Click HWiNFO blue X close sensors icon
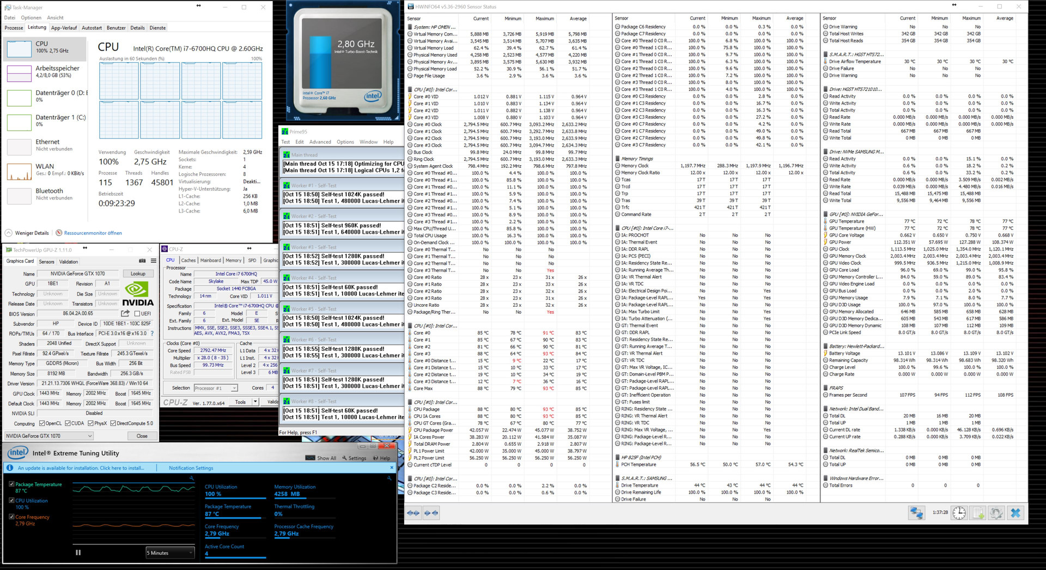 point(1015,513)
